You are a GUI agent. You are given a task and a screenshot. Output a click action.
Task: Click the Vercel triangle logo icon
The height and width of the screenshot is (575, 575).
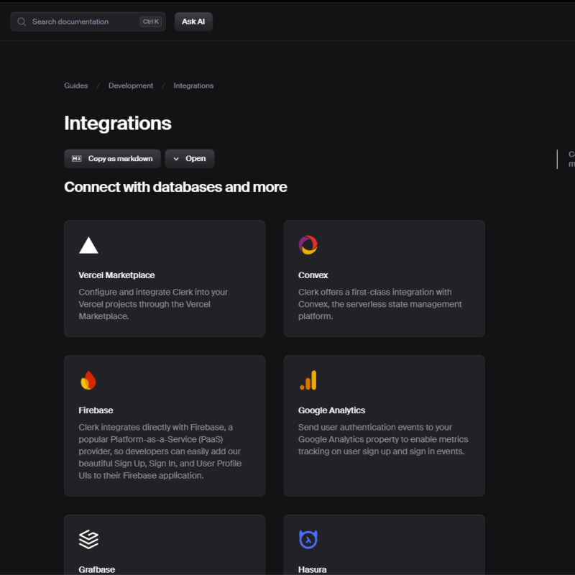[x=88, y=246]
